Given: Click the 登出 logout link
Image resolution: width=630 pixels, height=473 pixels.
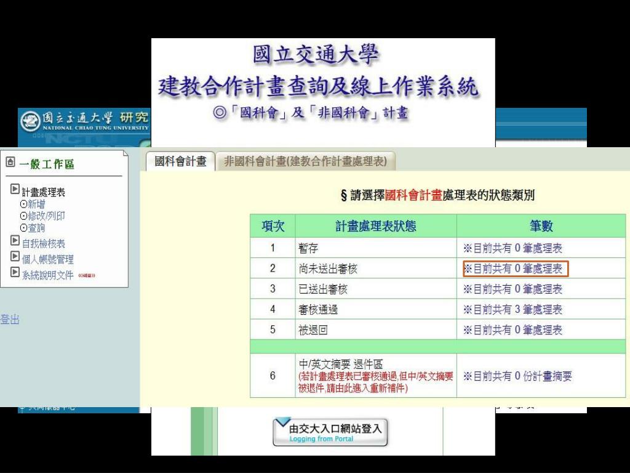Looking at the screenshot, I should tap(10, 320).
